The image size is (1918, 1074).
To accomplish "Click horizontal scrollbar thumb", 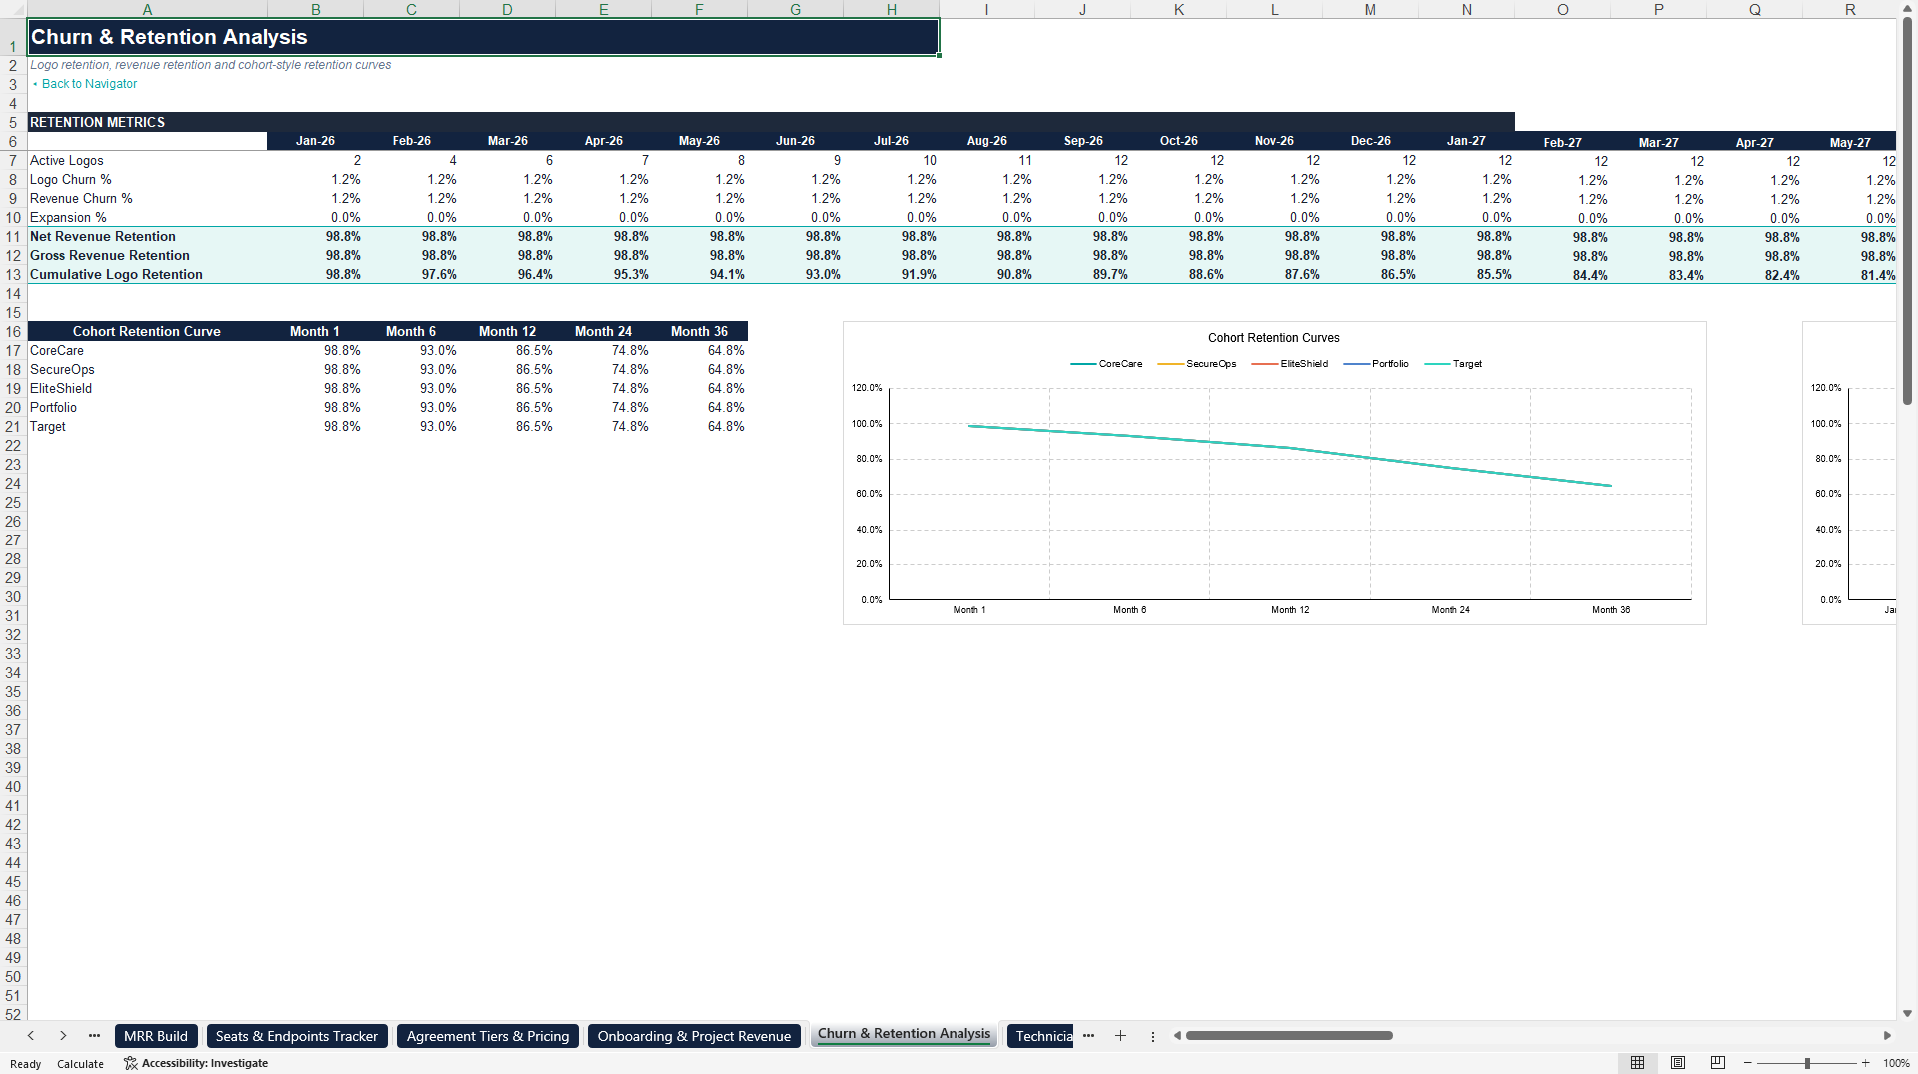I will pyautogui.click(x=1289, y=1036).
